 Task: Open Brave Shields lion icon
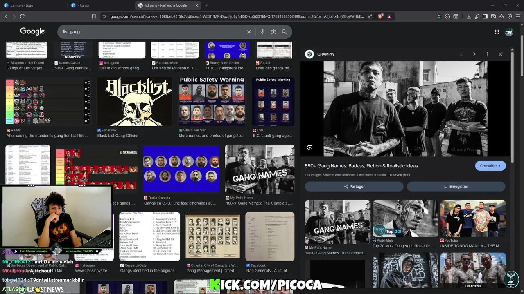[380, 16]
